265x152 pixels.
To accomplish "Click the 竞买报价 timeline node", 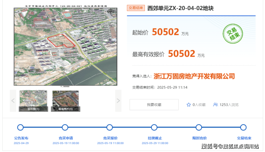I will point(110,127).
